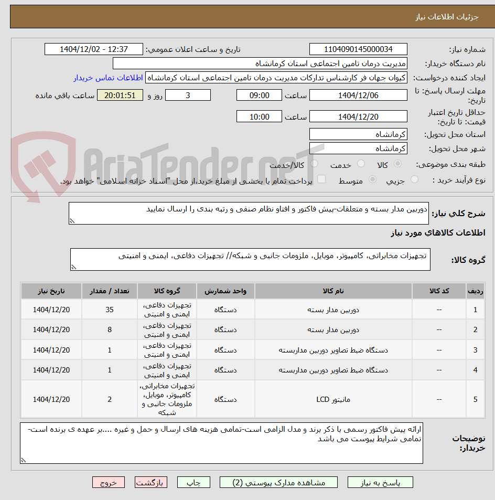
Task: Click دستگاه ضبط تصاویر in row 3
Action: (x=333, y=350)
